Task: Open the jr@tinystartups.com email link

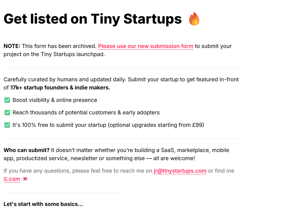Action: (x=180, y=171)
